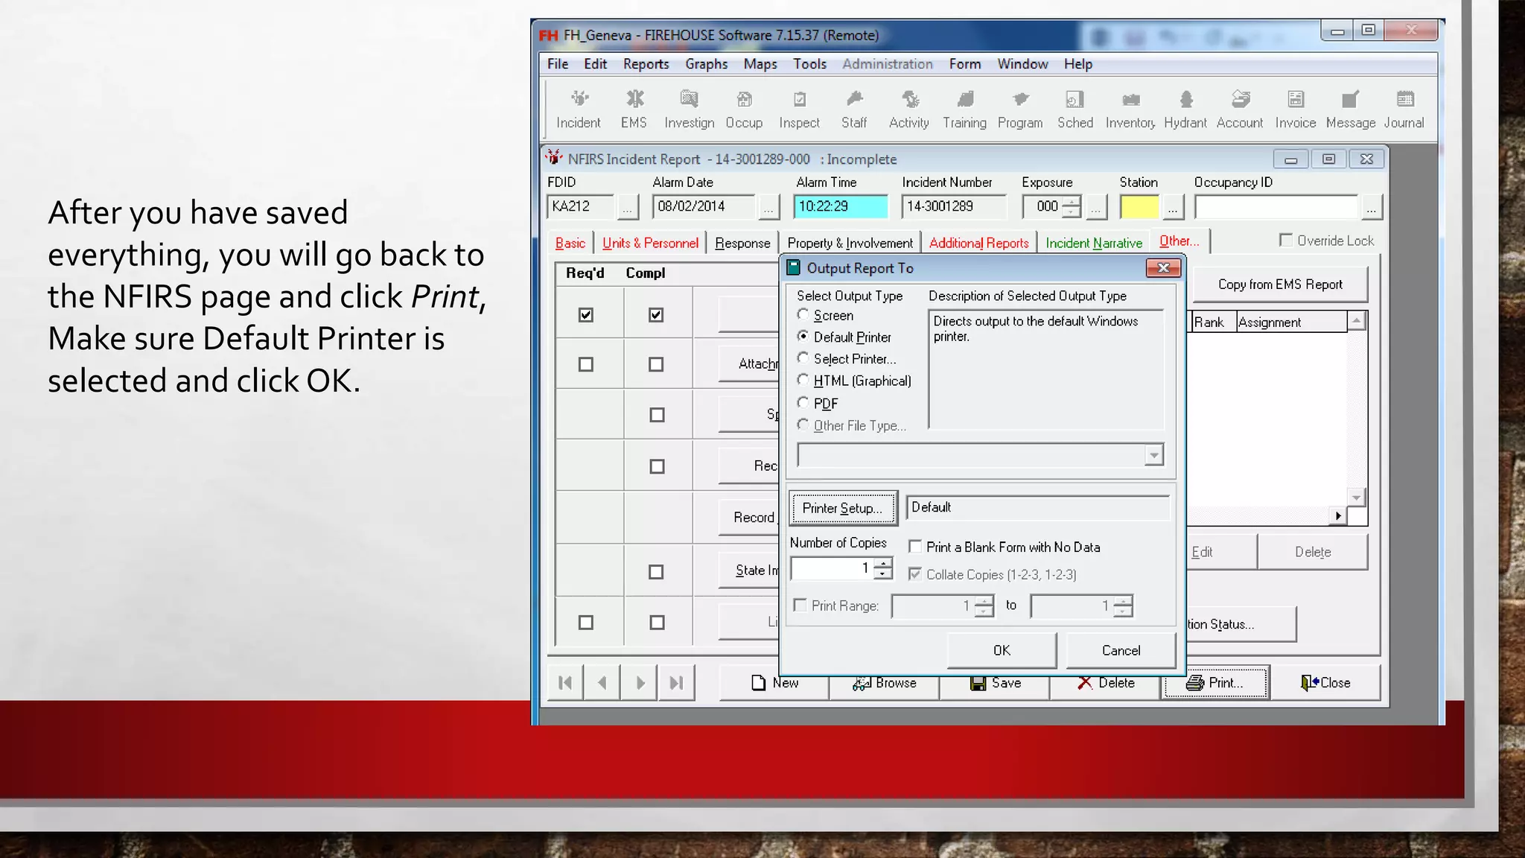Open the Inventory toolbar module
Screen dimensions: 1525x858
(1130, 109)
